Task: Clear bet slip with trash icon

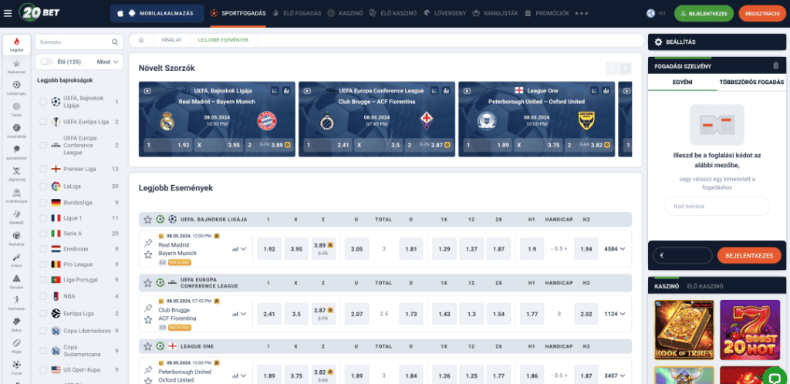Action: (776, 66)
